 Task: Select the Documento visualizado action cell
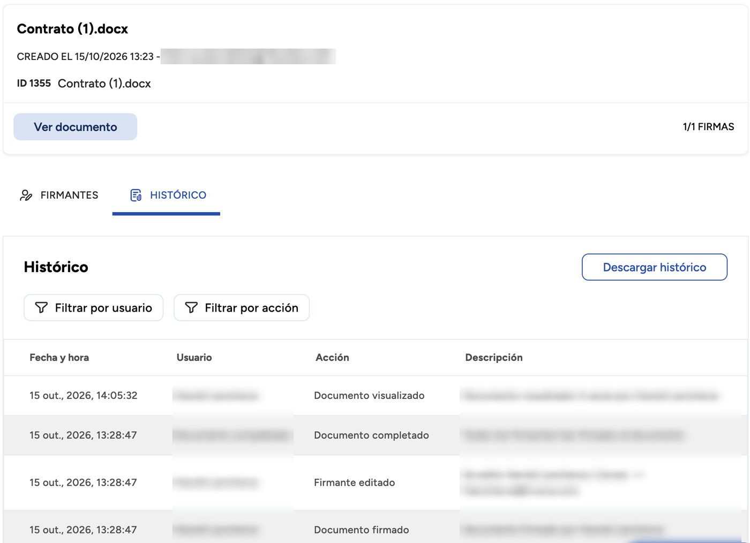coord(369,396)
